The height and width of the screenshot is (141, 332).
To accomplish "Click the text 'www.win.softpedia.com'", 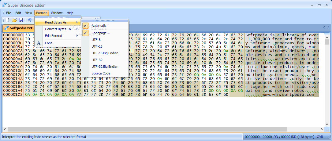I will coord(288,95).
